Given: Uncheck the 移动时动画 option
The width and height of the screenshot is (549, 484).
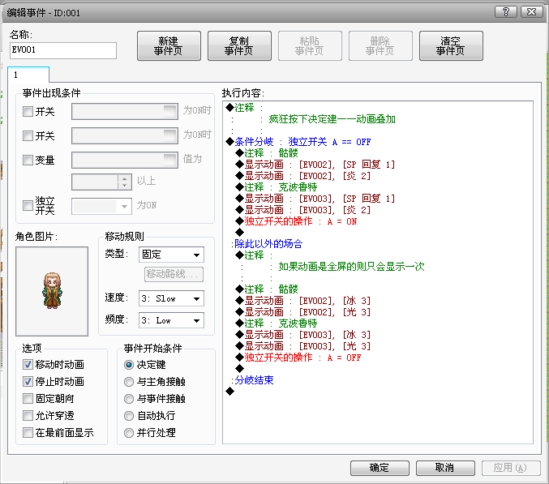Looking at the screenshot, I should (x=28, y=365).
